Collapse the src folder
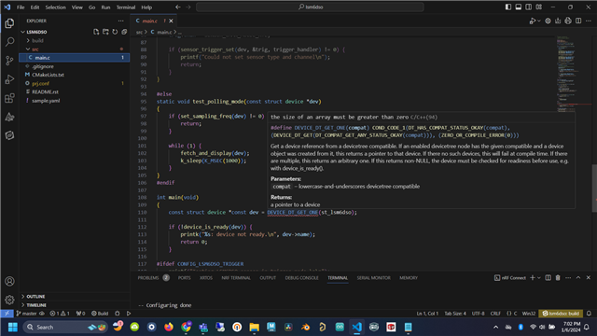Image resolution: width=597 pixels, height=336 pixels. pyautogui.click(x=28, y=49)
